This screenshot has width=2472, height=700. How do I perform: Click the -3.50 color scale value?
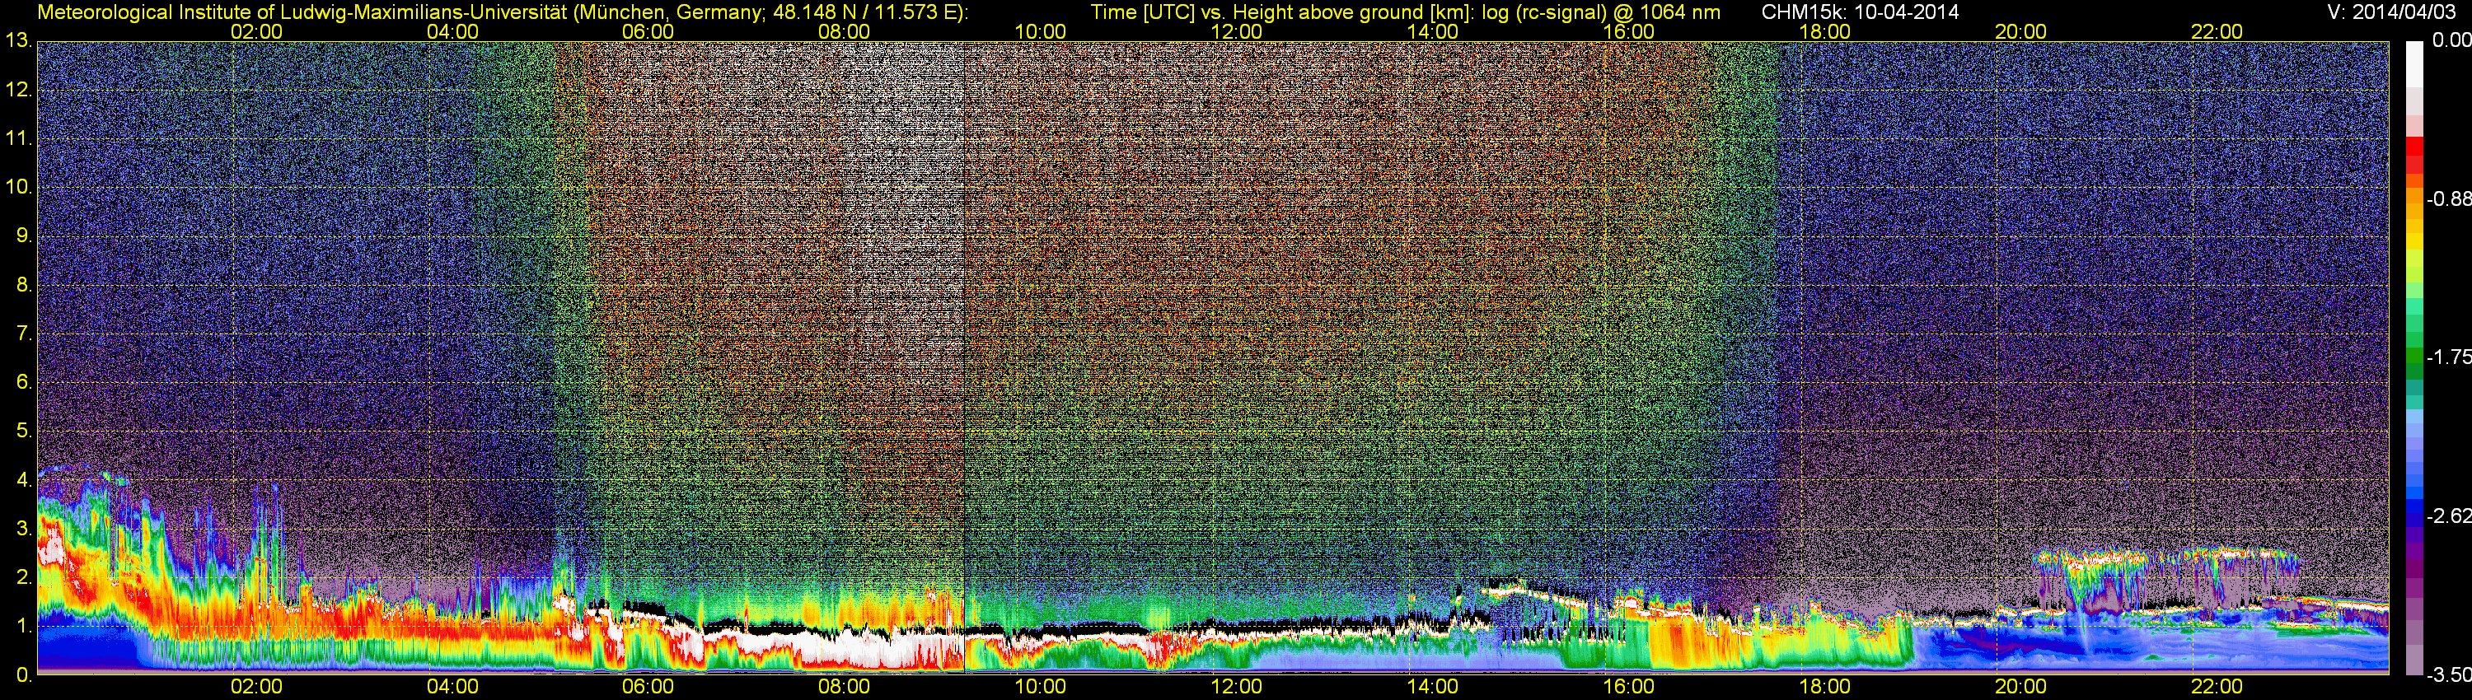(x=2448, y=675)
